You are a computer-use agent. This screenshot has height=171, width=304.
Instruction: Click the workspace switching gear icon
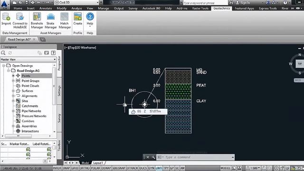(276, 168)
